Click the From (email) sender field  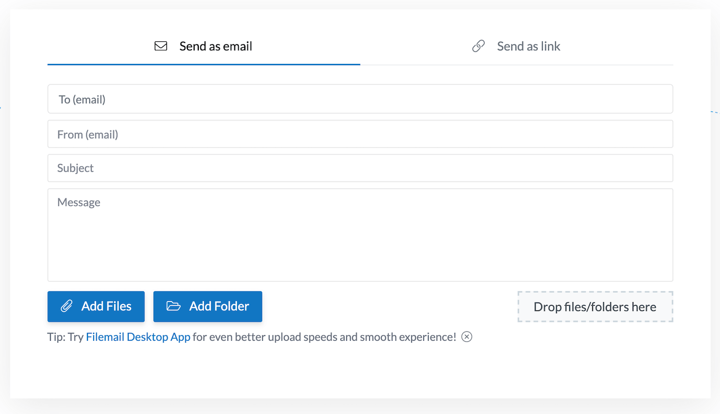coord(360,133)
